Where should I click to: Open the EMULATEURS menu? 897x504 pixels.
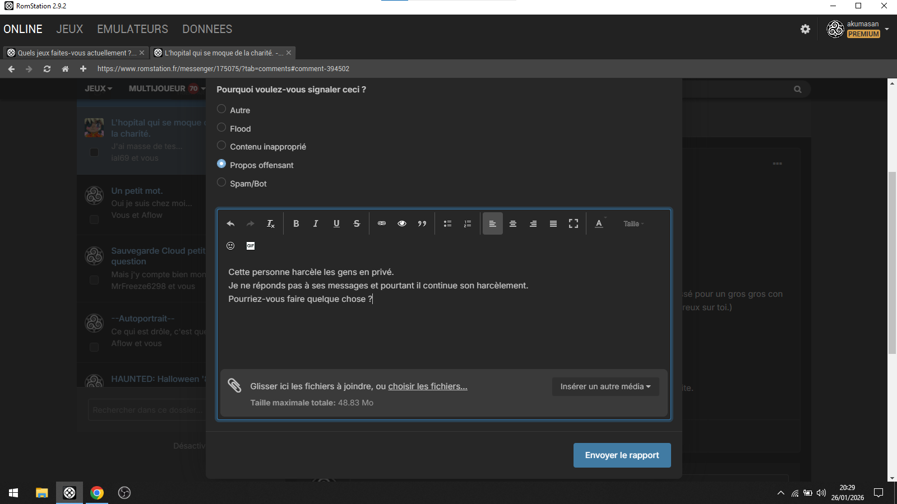point(132,29)
